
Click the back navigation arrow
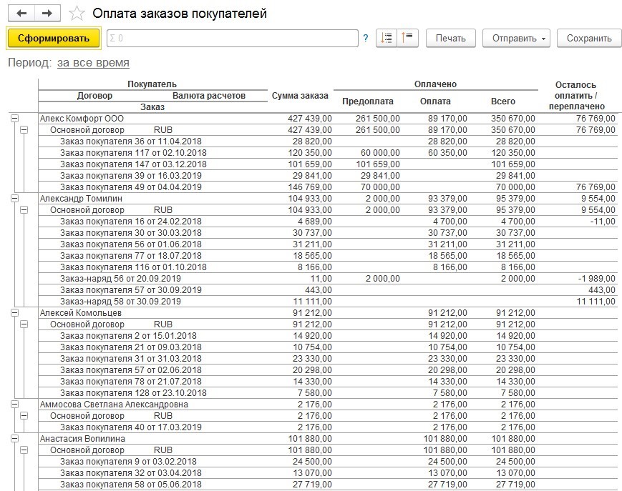coord(21,14)
